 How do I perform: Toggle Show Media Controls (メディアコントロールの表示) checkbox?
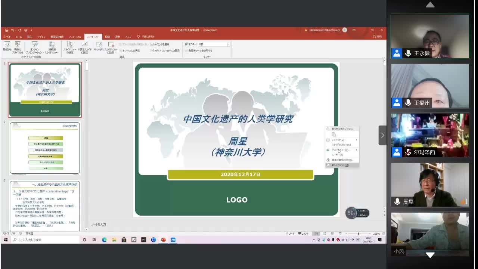(x=165, y=50)
